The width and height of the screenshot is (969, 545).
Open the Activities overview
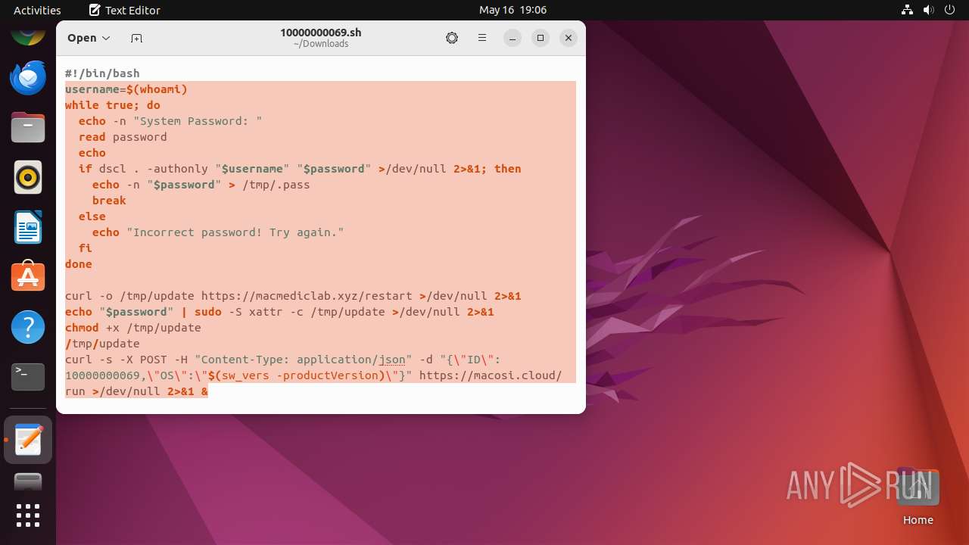(x=37, y=10)
